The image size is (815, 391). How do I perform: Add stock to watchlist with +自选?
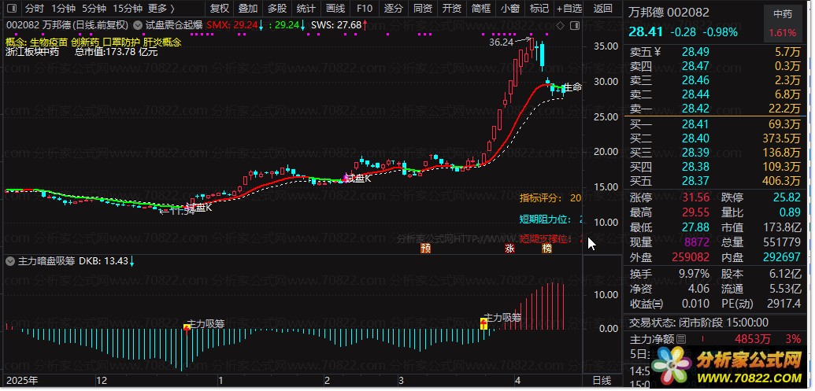click(569, 9)
